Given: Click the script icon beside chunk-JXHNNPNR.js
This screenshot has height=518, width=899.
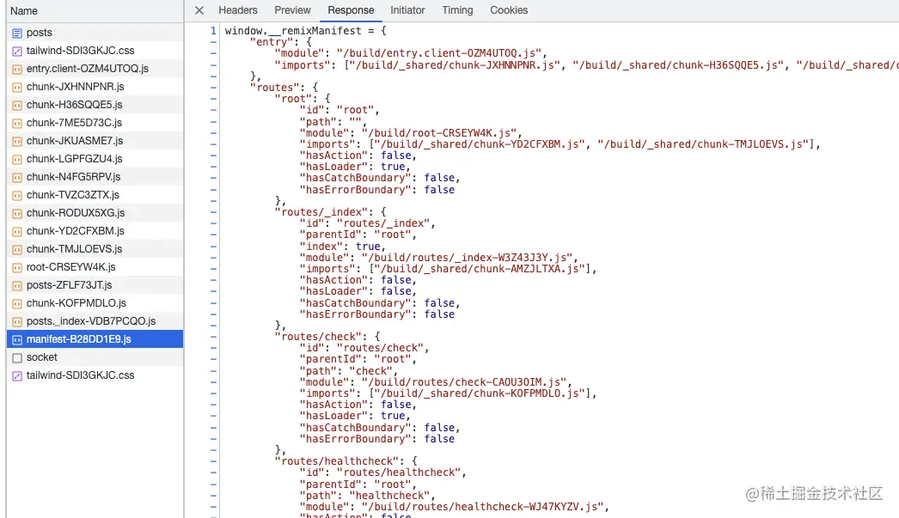Looking at the screenshot, I should click(17, 88).
